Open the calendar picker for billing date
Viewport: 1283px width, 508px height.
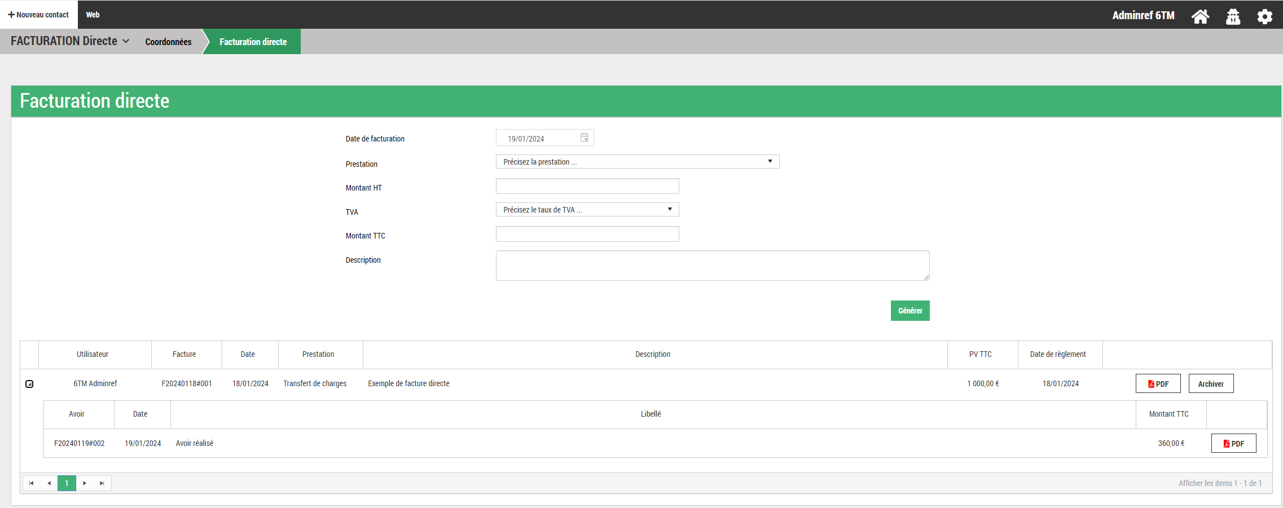(x=585, y=138)
